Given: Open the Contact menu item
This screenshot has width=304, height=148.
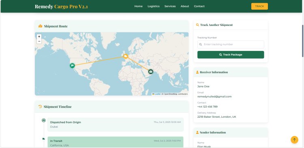Looking at the screenshot, I should pyautogui.click(x=199, y=6).
